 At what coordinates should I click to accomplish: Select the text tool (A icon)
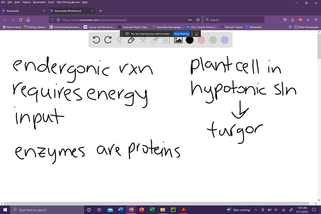[166, 40]
